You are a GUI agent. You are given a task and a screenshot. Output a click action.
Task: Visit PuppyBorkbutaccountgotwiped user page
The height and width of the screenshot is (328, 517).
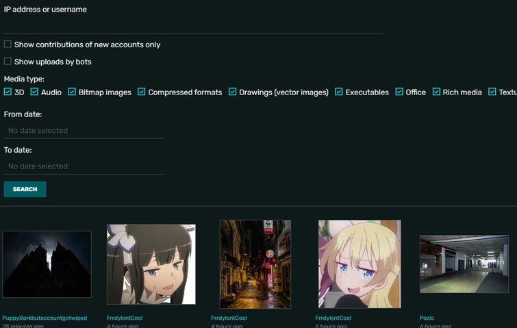click(45, 318)
